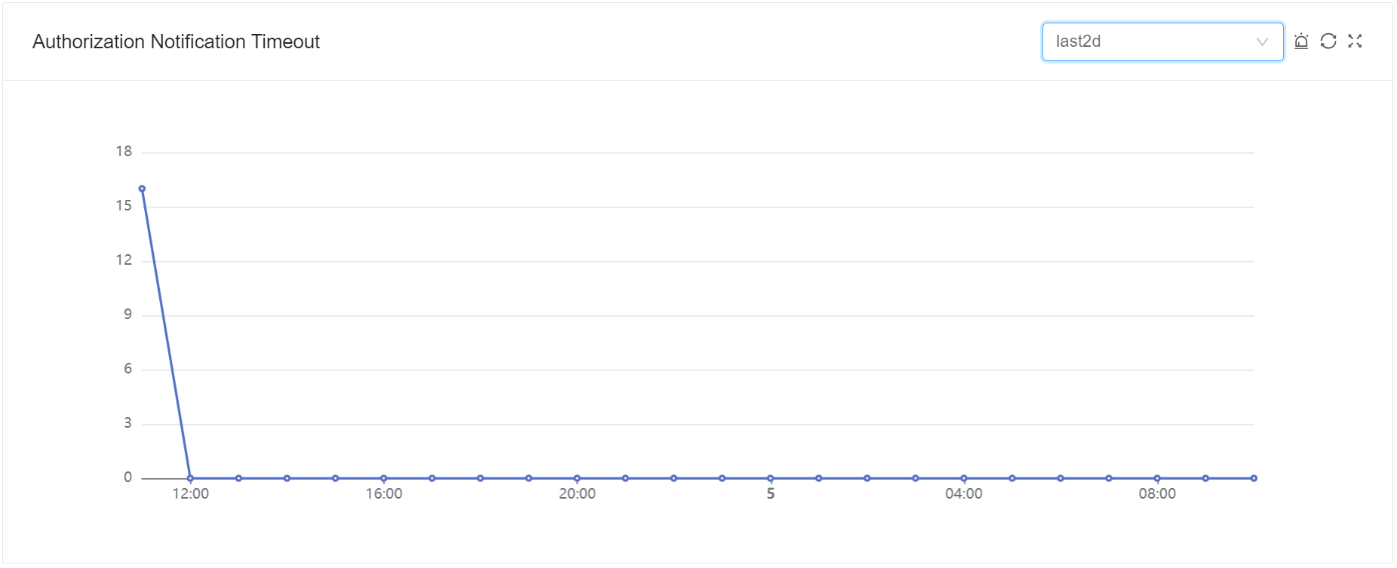Viewport: 1397px width, 568px height.
Task: Select the data point at 20:00
Action: click(x=577, y=478)
